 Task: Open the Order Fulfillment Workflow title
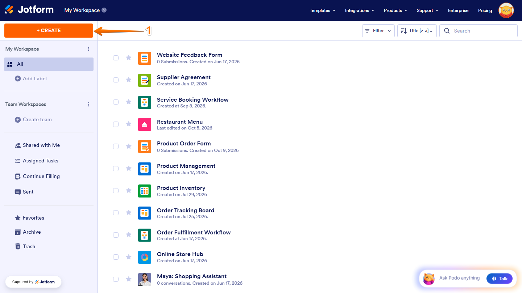click(x=194, y=232)
